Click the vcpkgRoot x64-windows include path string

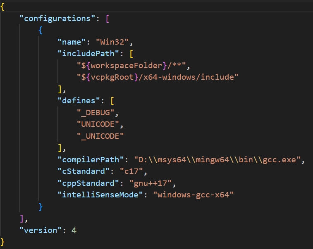click(x=158, y=77)
